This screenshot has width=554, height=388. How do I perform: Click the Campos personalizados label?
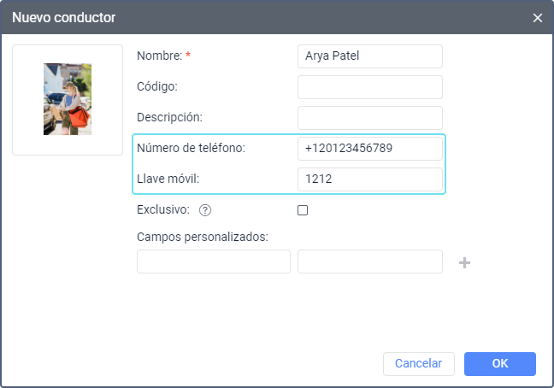[x=203, y=237]
